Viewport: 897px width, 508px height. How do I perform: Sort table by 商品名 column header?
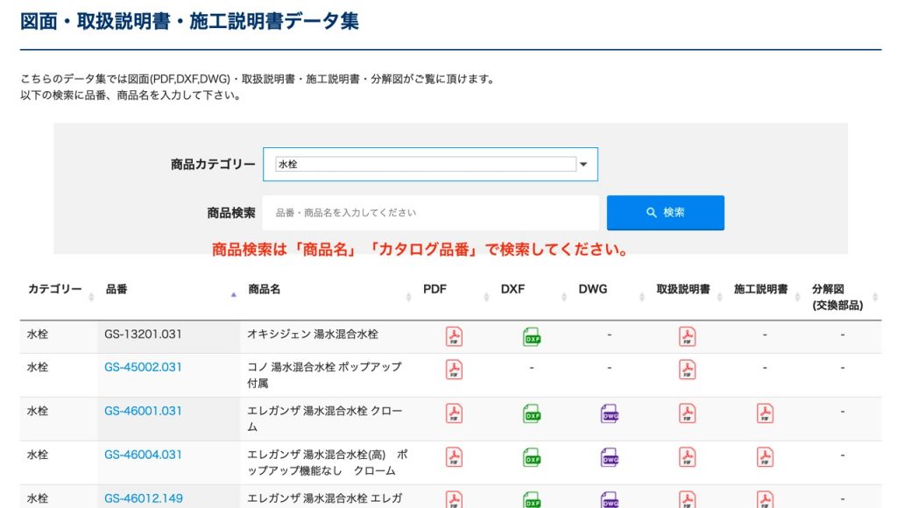coord(264,289)
